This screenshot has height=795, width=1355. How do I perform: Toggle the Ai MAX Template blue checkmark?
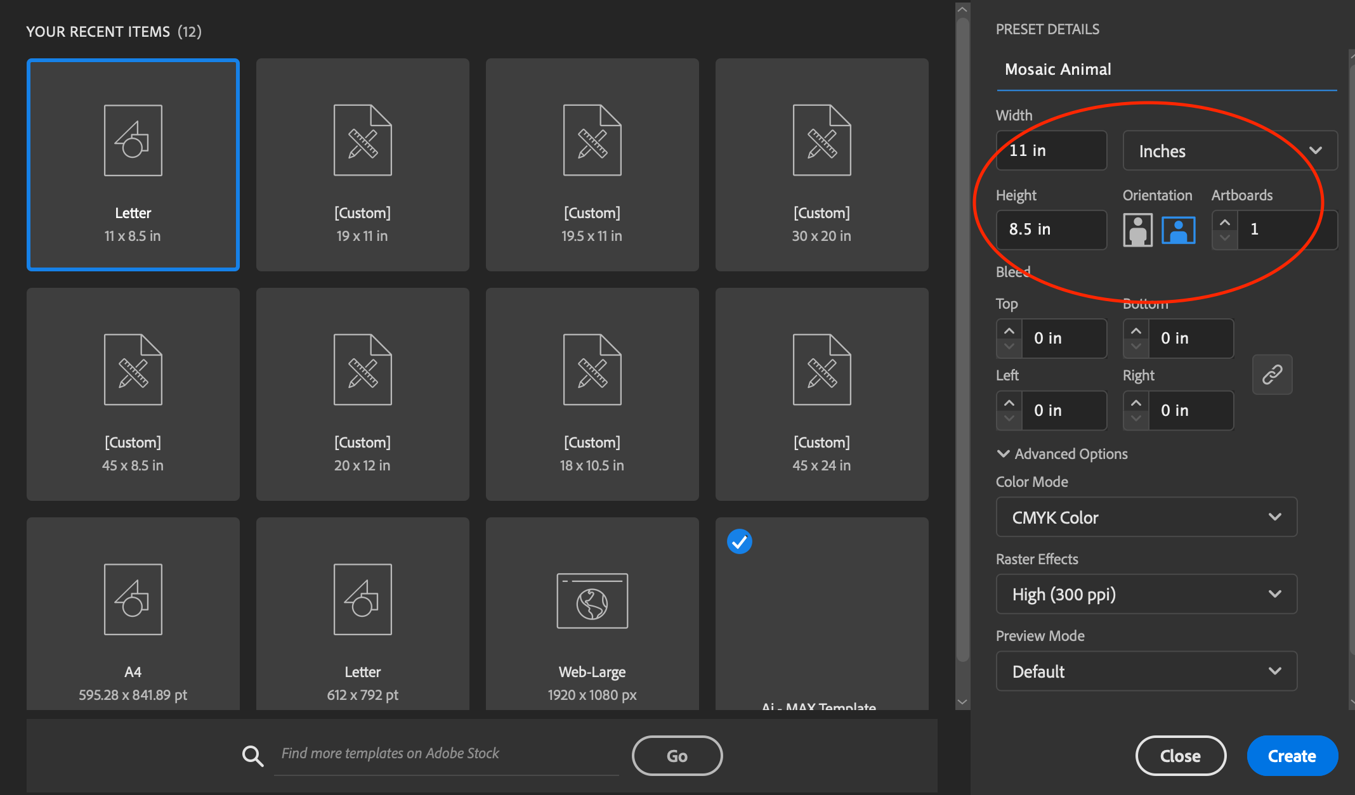pos(739,541)
